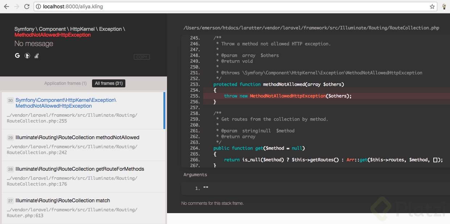Click 'RouteCollection.php:242' path in frame 29
Image resolution: width=450 pixels, height=224 pixels.
pyautogui.click(x=37, y=153)
